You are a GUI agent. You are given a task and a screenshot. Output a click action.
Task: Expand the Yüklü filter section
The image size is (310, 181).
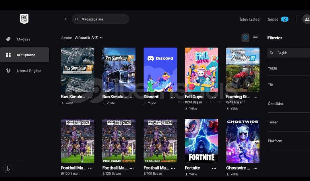pyautogui.click(x=289, y=68)
